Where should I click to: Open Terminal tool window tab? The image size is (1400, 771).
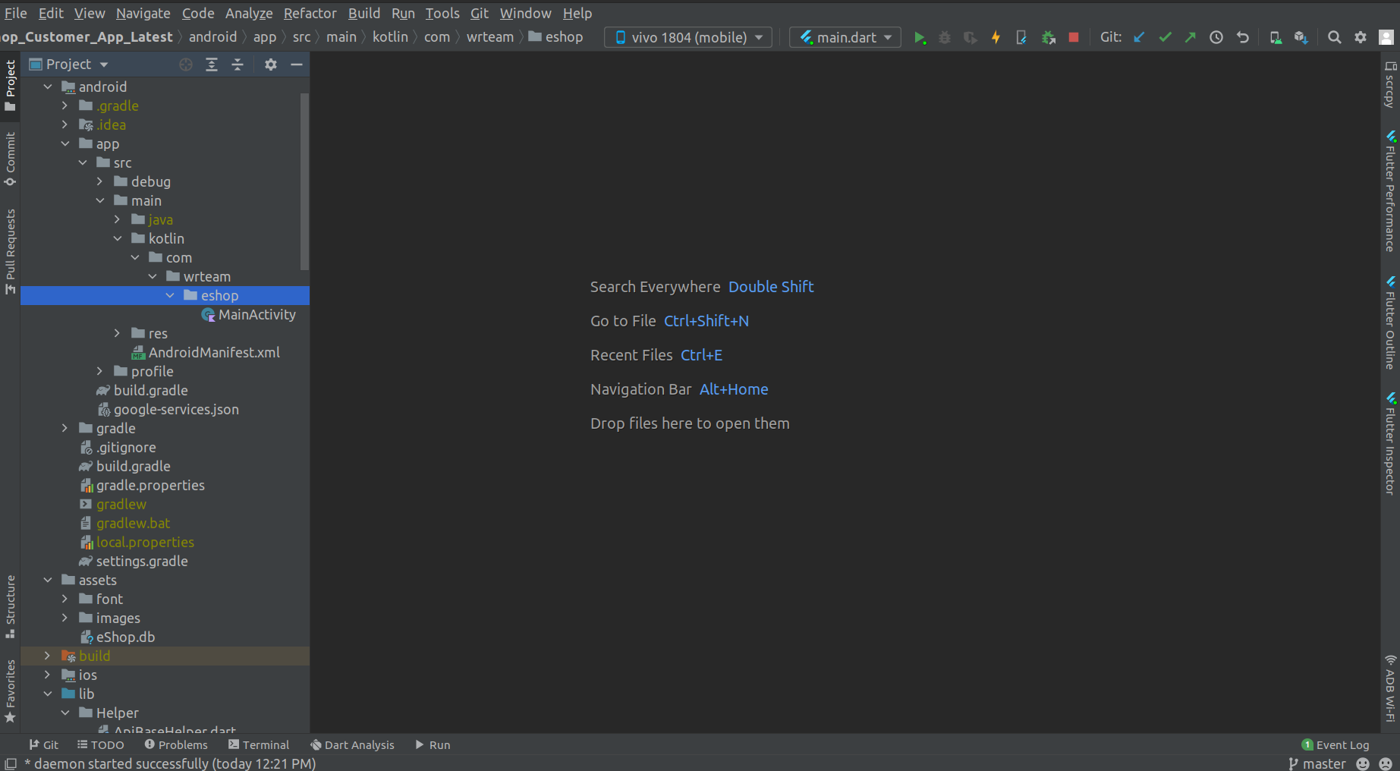(259, 744)
